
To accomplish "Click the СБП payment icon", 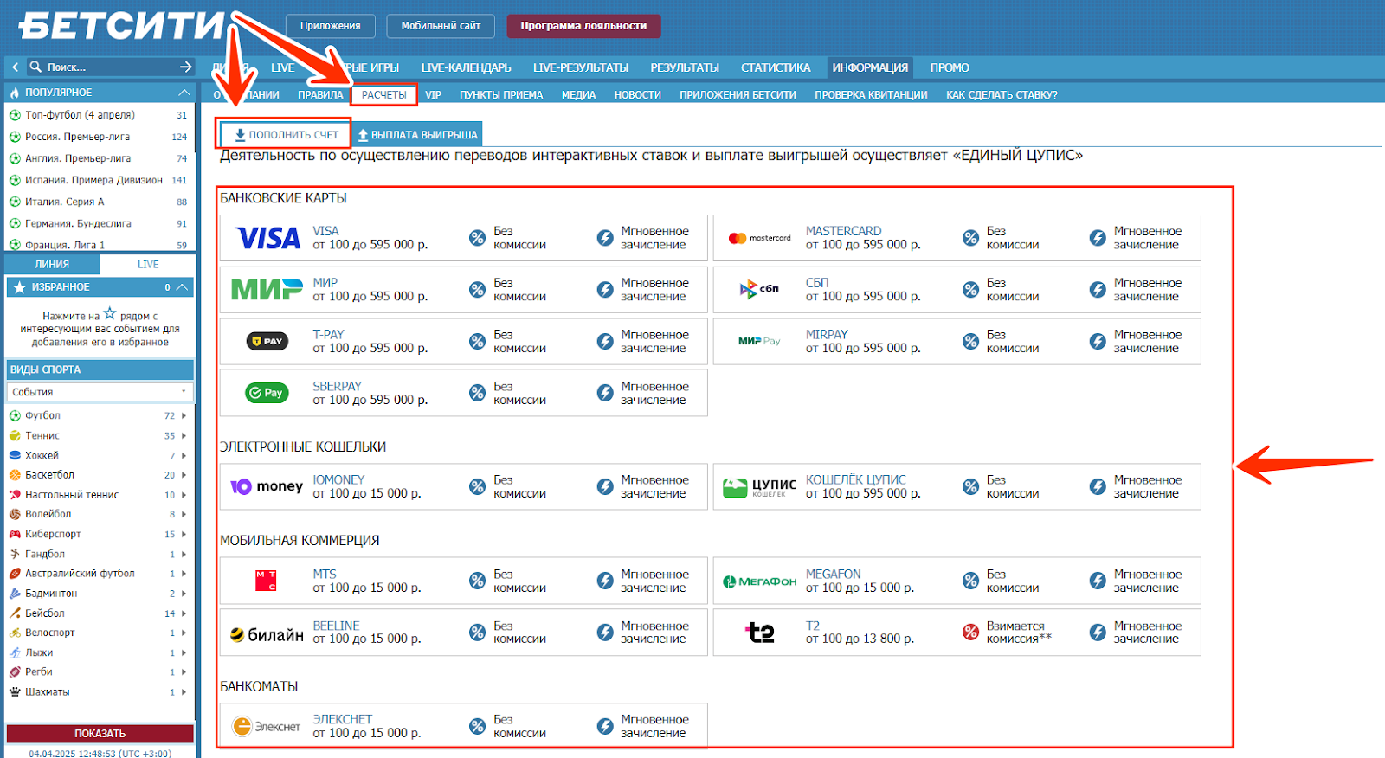I will 759,289.
